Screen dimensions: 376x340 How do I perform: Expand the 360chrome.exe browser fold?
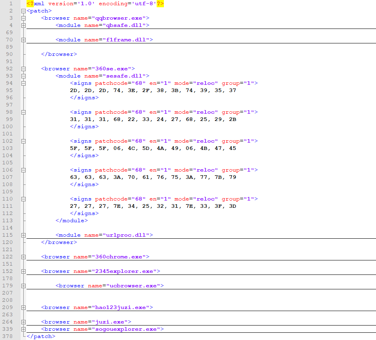pos(23,257)
